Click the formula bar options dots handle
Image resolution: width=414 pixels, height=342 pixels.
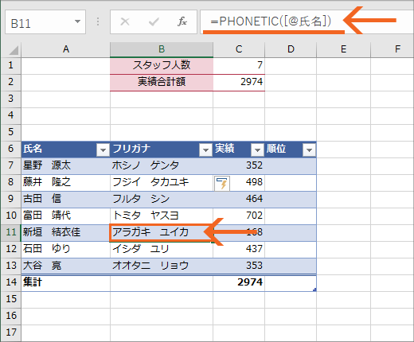click(x=98, y=21)
